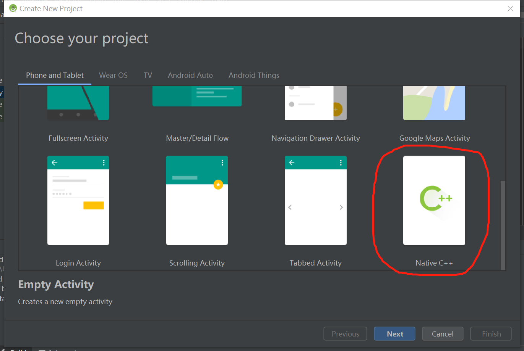Select the Master/Detail Flow template thumbnail
The width and height of the screenshot is (524, 351).
click(197, 97)
